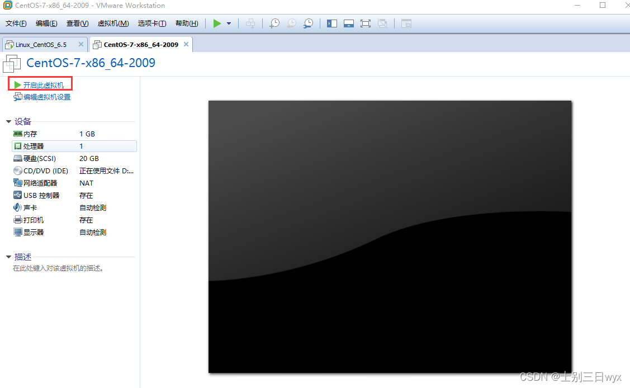The image size is (630, 388).
Task: Collapse the 设备 section
Action: tap(8, 121)
